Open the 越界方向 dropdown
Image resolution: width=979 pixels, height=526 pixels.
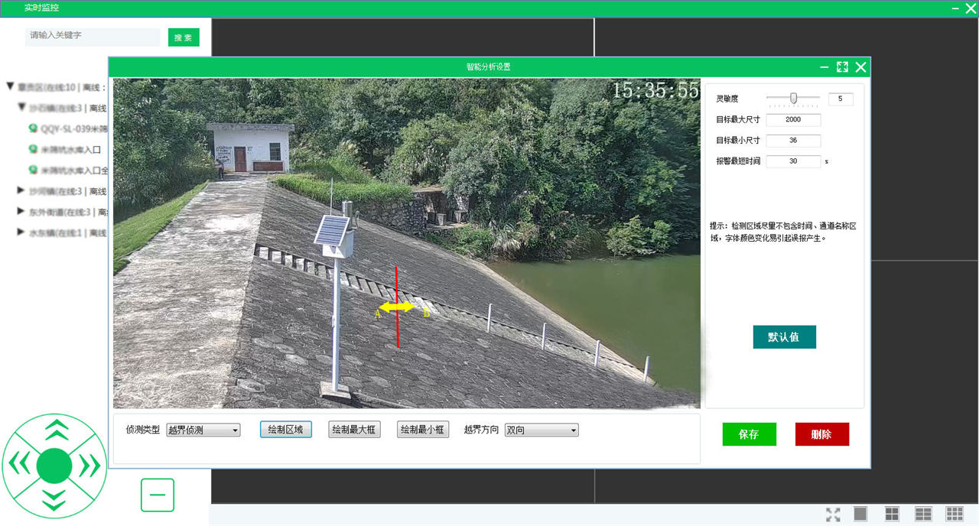541,430
